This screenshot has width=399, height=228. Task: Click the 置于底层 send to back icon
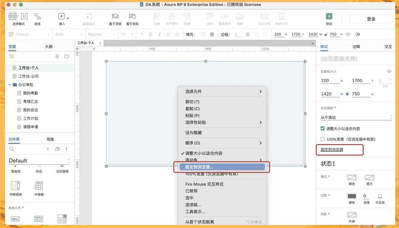(132, 16)
